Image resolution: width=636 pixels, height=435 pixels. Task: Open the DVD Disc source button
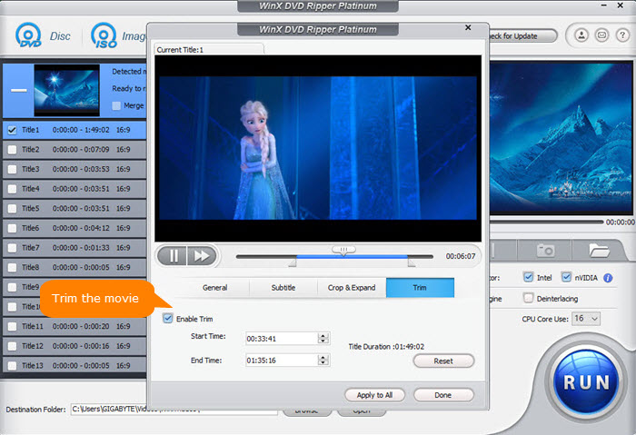[x=43, y=35]
